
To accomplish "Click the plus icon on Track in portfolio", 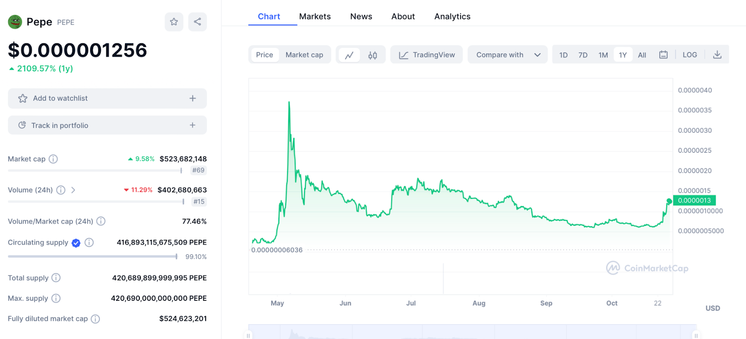I will [193, 125].
